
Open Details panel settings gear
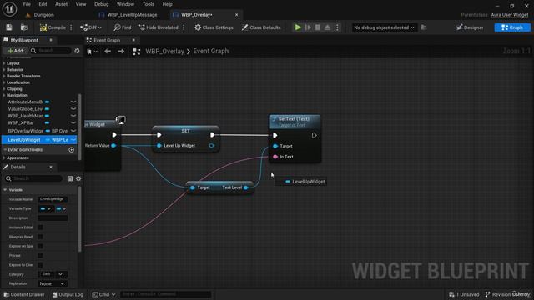[78, 178]
